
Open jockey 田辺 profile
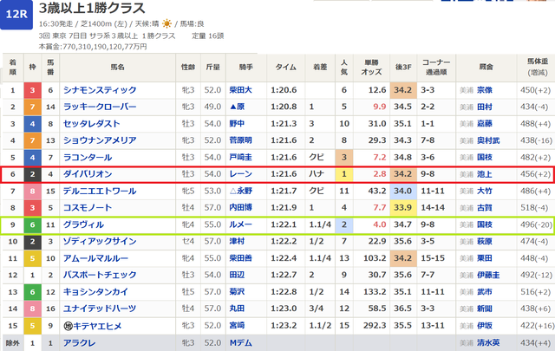tap(237, 275)
